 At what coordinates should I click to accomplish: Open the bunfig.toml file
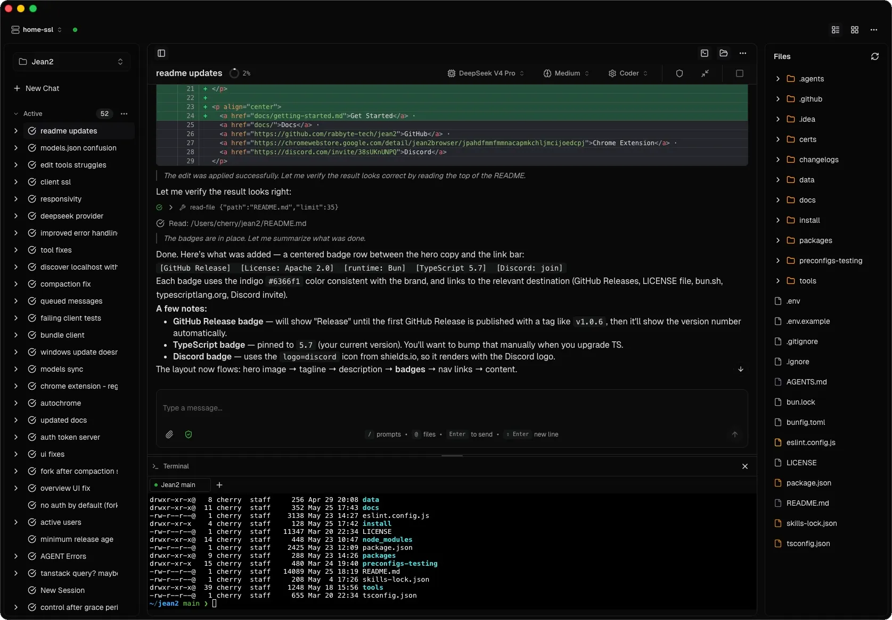pos(805,422)
